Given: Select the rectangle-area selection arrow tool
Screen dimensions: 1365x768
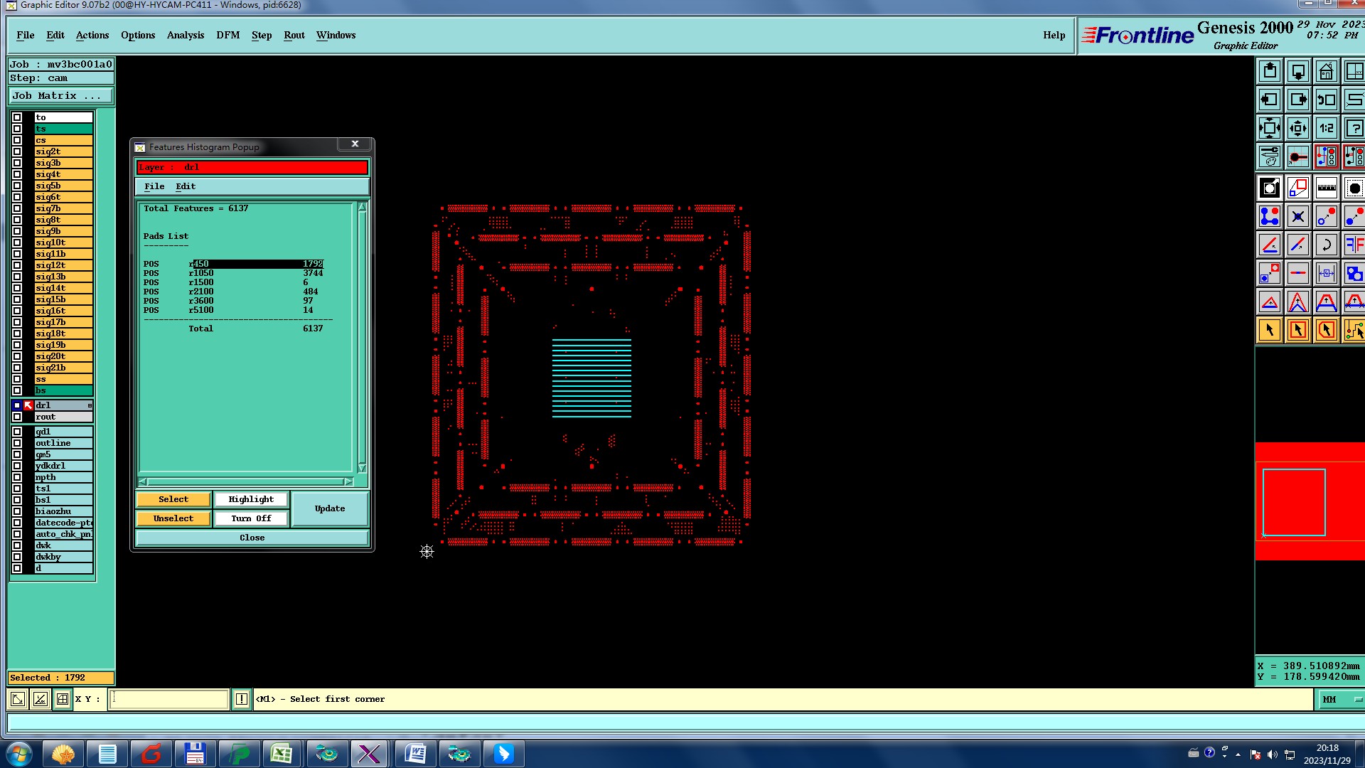Looking at the screenshot, I should tap(1297, 330).
